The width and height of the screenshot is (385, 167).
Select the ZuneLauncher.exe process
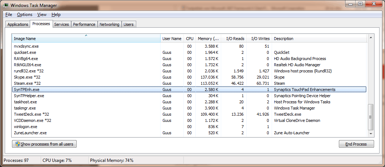click(189, 133)
